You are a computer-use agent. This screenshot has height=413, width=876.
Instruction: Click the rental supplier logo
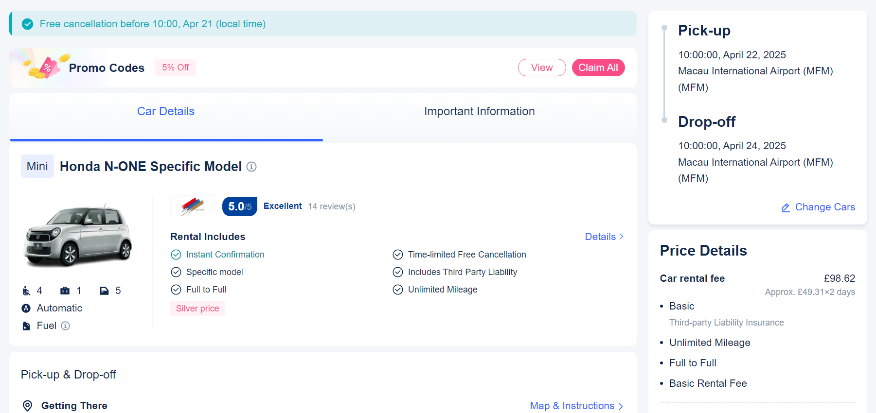coord(193,206)
